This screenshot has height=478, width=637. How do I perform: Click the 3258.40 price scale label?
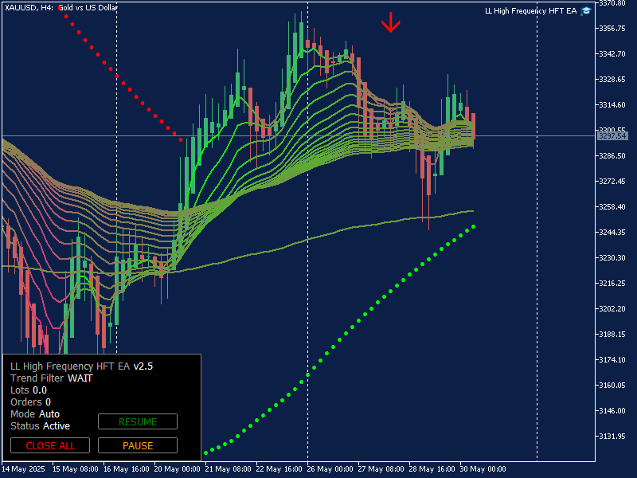(612, 207)
